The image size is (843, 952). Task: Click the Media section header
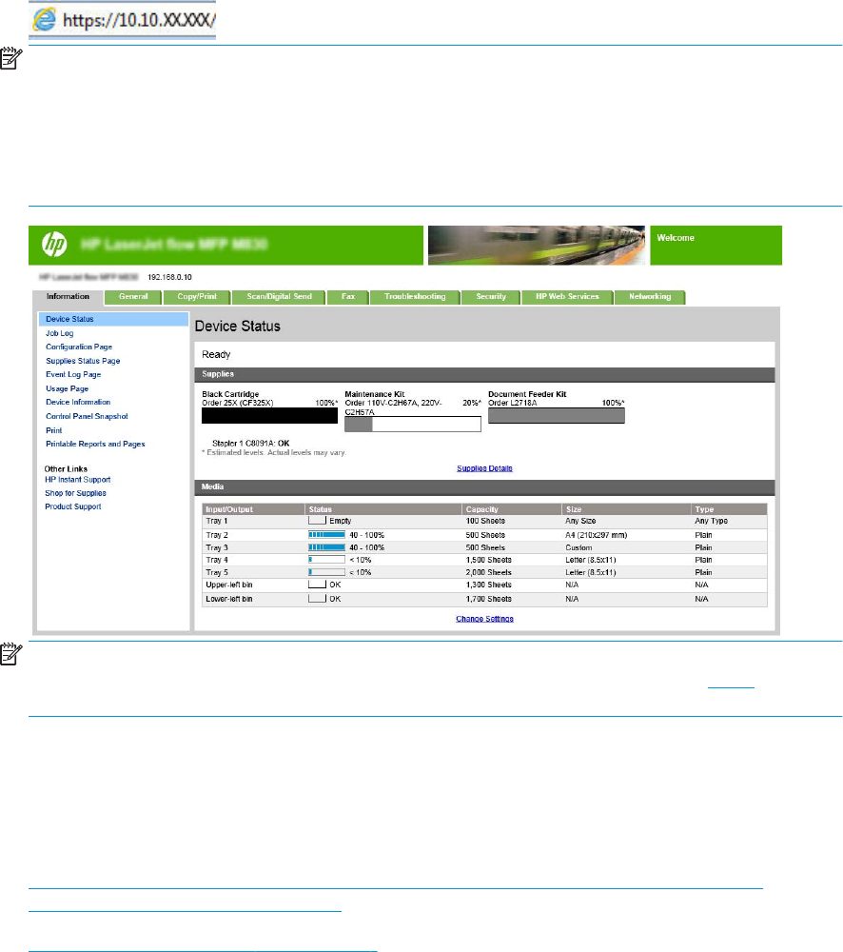coord(484,486)
